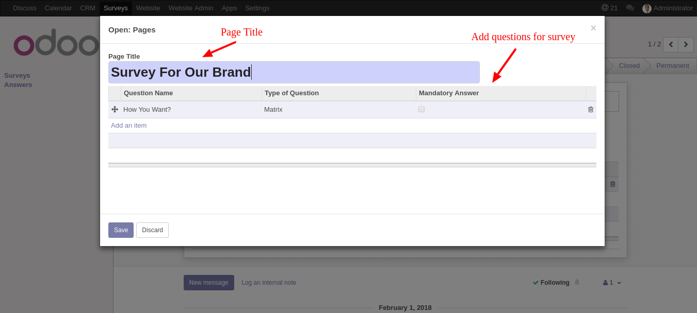Viewport: 697px width, 313px height.
Task: Toggle Mandatory Answer checkbox for How You Want?
Action: (422, 109)
